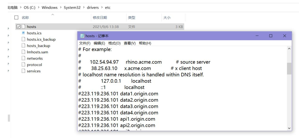Place cursor on the api2.origin.com line
The width and height of the screenshot is (299, 138).
(117, 125)
